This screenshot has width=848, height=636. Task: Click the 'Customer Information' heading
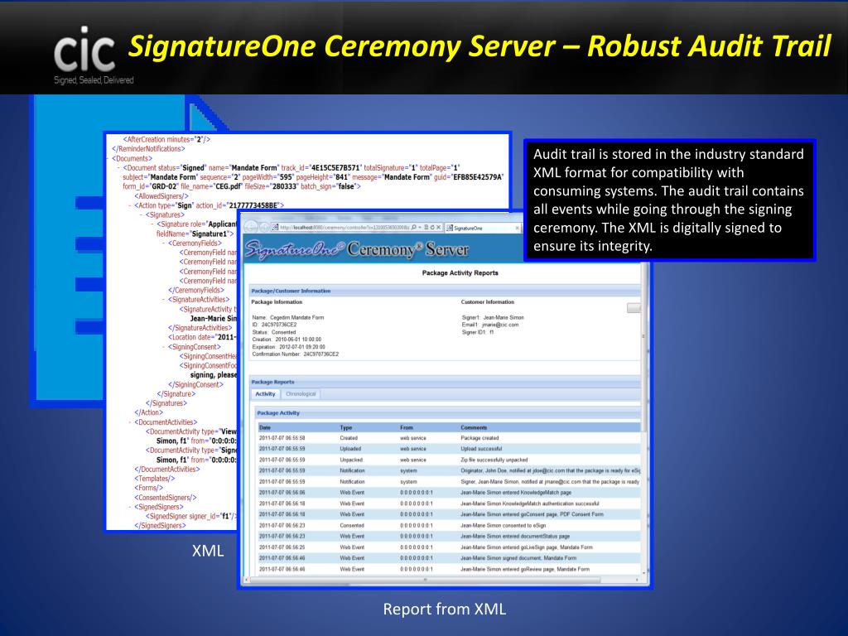click(488, 302)
